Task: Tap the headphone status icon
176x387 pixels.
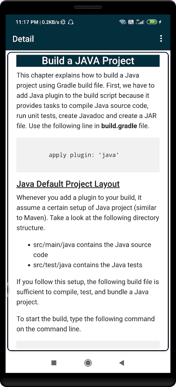Action: click(71, 22)
